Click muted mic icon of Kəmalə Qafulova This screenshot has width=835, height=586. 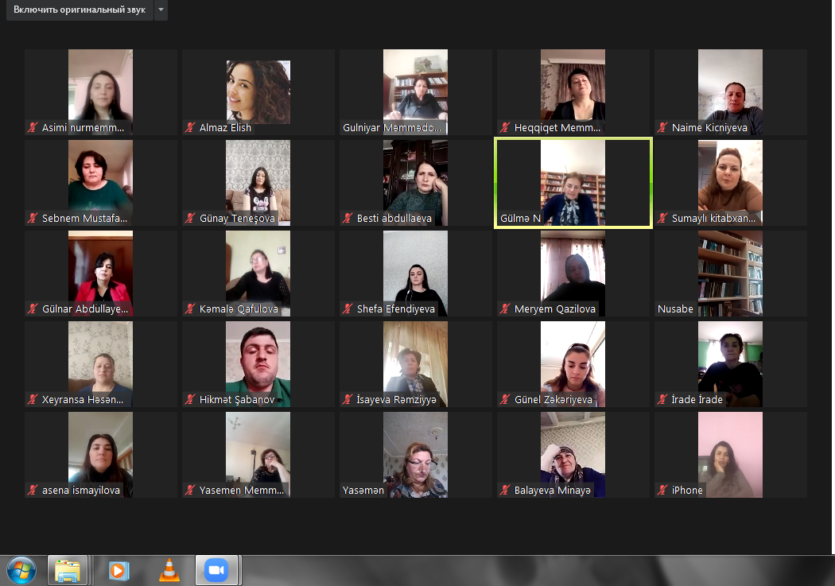(190, 309)
